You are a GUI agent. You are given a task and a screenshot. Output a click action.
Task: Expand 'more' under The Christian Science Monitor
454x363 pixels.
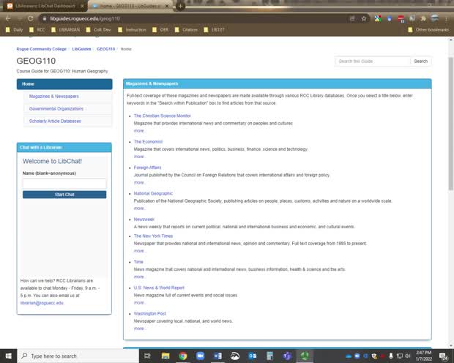click(140, 131)
